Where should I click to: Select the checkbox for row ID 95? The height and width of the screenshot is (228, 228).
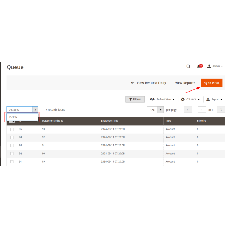pos(12,129)
